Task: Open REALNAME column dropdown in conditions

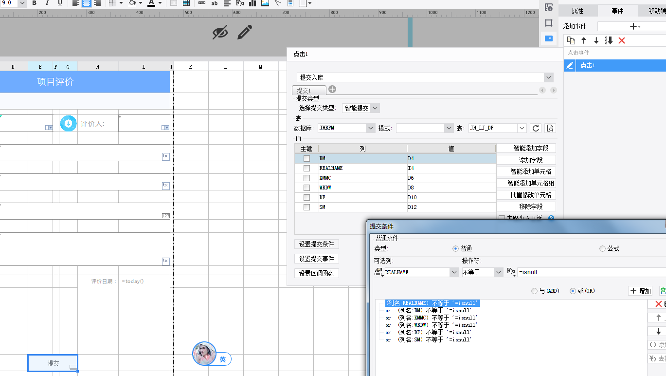Action: pyautogui.click(x=454, y=272)
